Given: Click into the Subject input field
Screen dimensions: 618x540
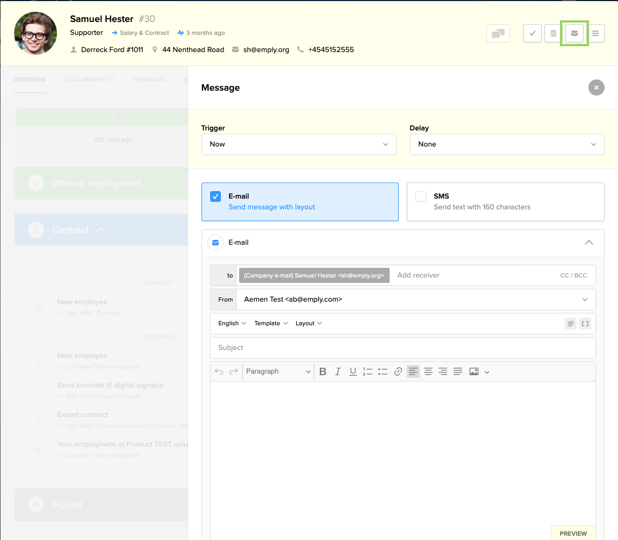Looking at the screenshot, I should [x=403, y=348].
